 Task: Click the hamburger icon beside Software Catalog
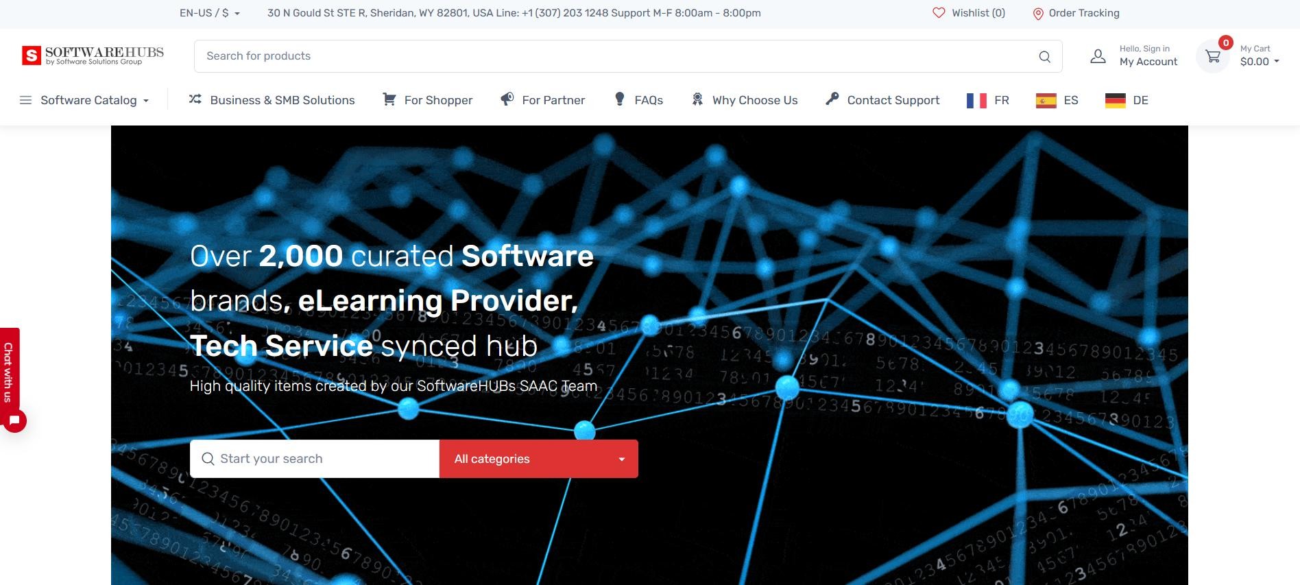click(25, 100)
